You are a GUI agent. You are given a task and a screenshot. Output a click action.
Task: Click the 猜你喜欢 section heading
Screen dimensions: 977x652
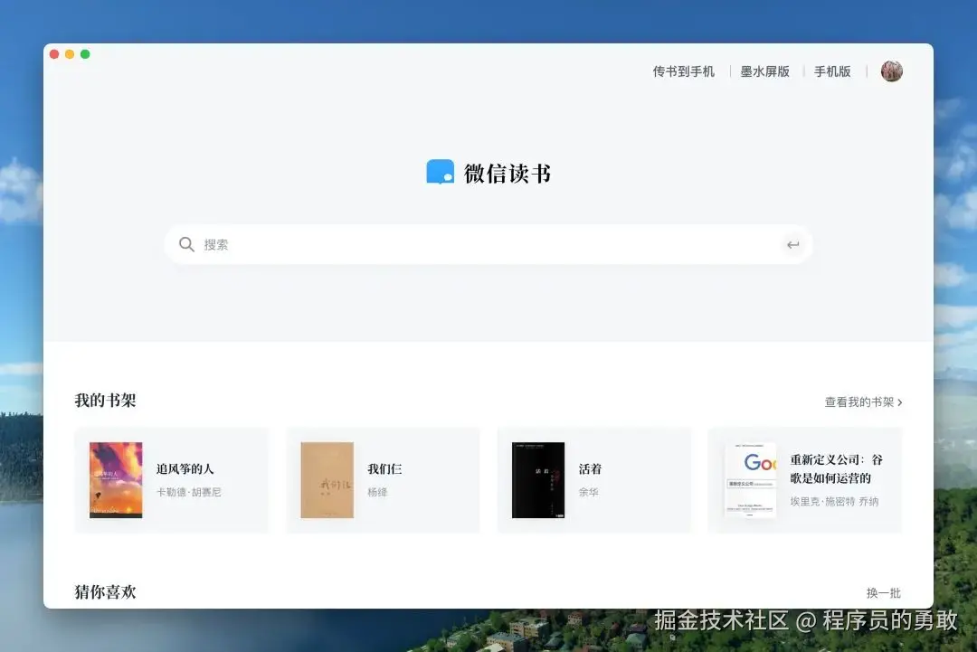coord(105,592)
